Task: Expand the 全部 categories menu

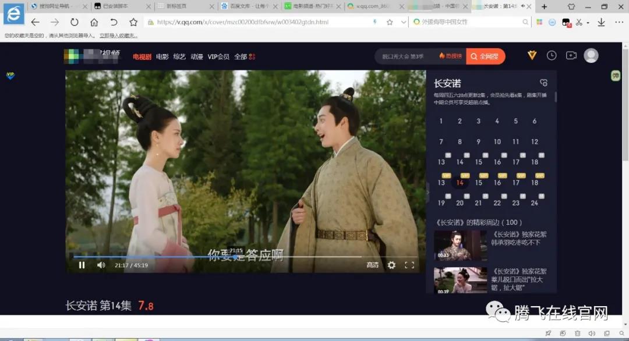Action: point(244,56)
